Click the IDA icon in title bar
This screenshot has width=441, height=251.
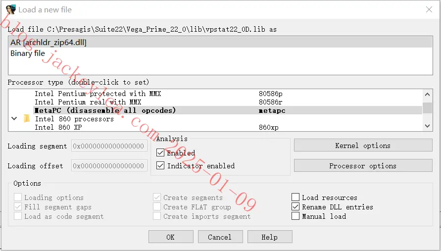11,9
